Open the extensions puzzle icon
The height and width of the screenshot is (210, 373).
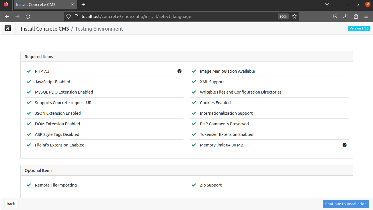click(356, 17)
